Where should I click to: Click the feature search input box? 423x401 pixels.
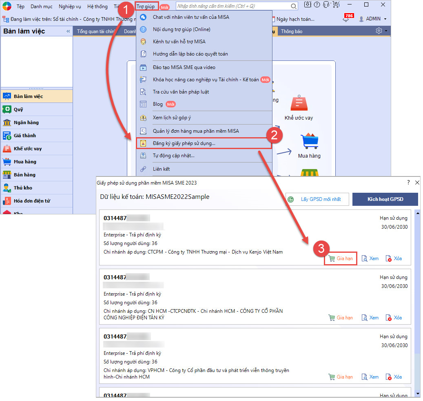tap(233, 6)
